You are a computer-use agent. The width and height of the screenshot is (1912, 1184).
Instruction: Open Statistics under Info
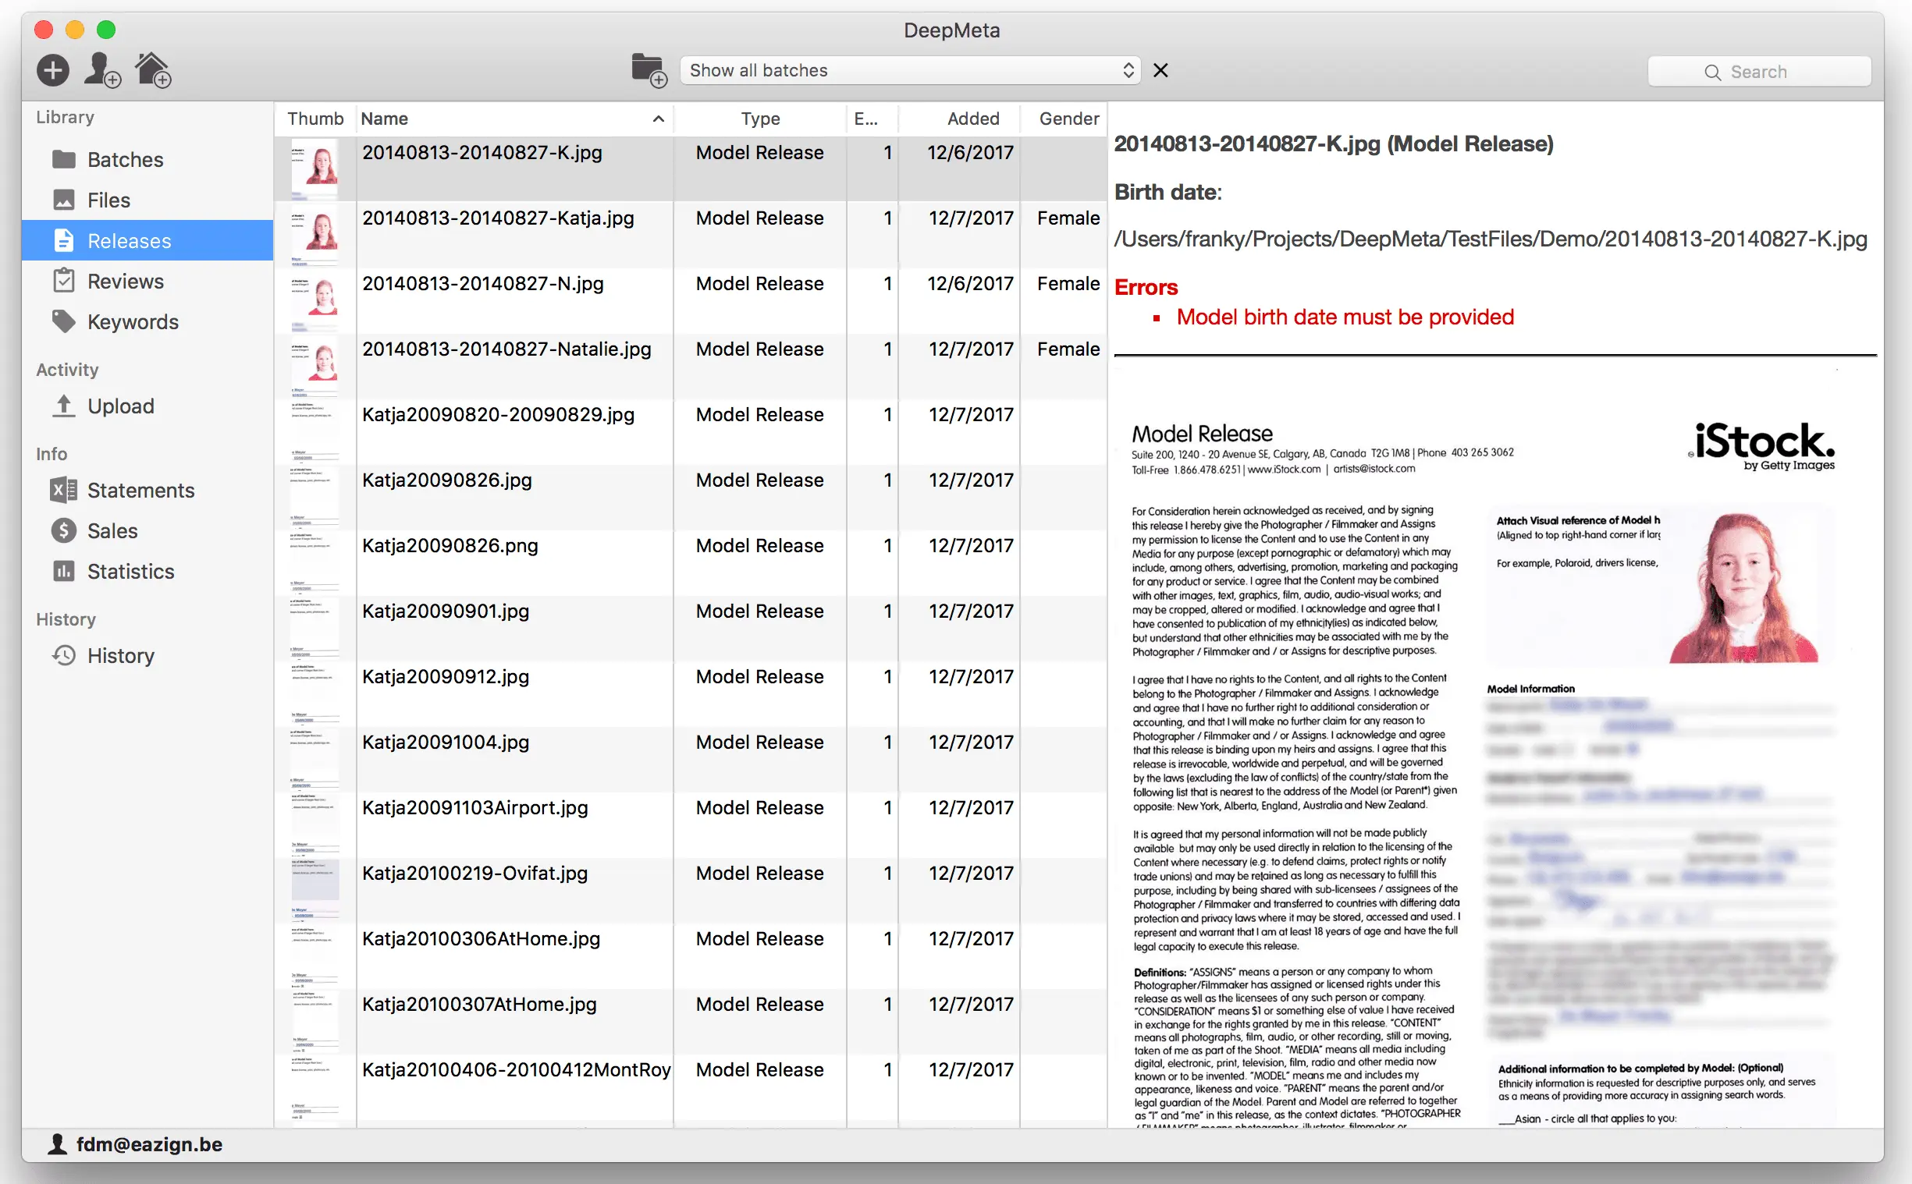coord(147,572)
